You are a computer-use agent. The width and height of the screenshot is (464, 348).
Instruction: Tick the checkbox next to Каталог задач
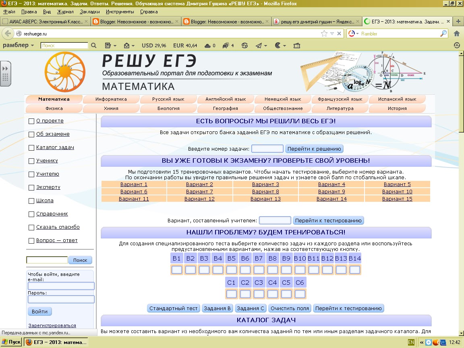click(31, 148)
